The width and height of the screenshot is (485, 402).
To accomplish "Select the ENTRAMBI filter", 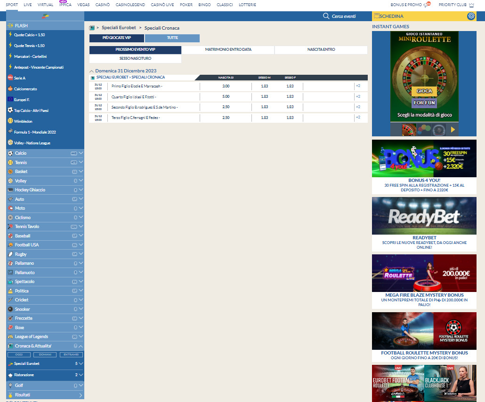I will [71, 355].
